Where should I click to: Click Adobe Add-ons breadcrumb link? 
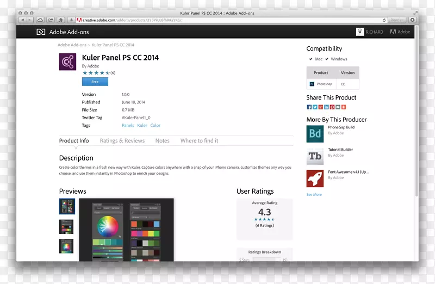point(72,45)
